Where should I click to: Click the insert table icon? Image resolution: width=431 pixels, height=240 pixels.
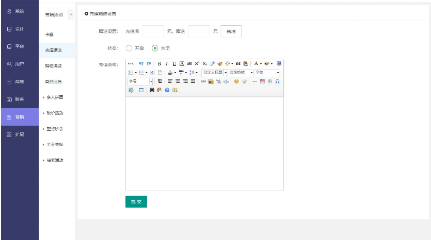tap(141, 90)
